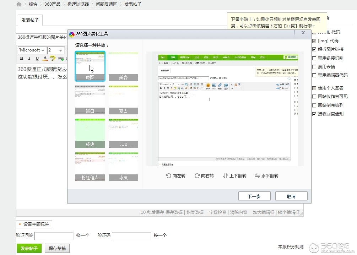The image size is (357, 255).
Task: Select the 原图 effect thumbnail
Action: [x=90, y=66]
